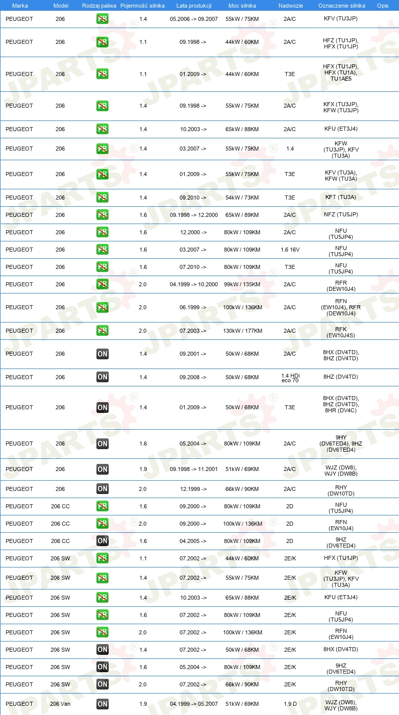The height and width of the screenshot is (715, 399).
Task: Click the PB icon in the KFX (TU3JP) row
Action: (x=103, y=106)
